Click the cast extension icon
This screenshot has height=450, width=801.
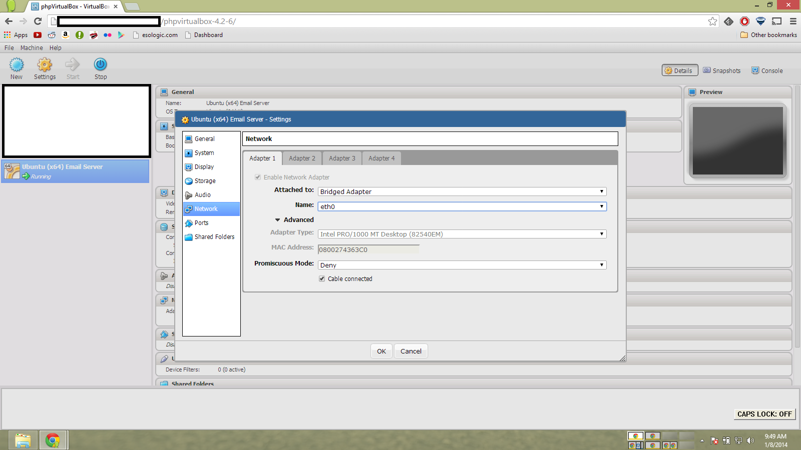click(776, 21)
